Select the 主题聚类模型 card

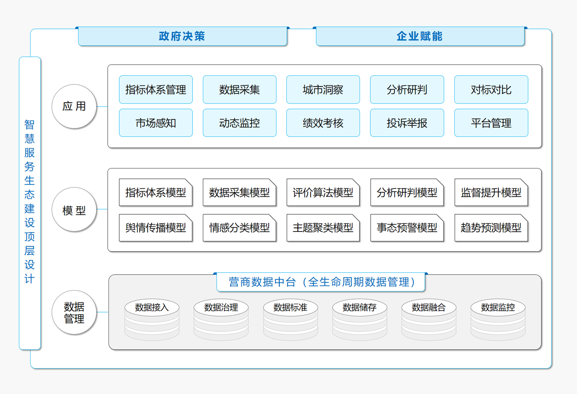coord(323,228)
